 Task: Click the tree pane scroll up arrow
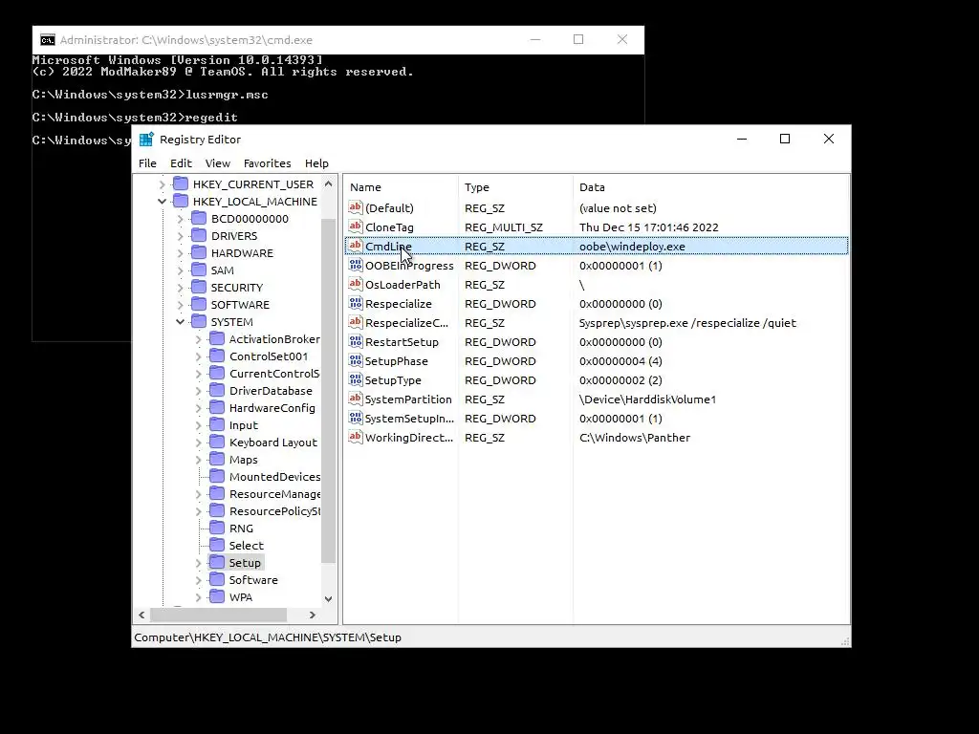click(x=329, y=184)
